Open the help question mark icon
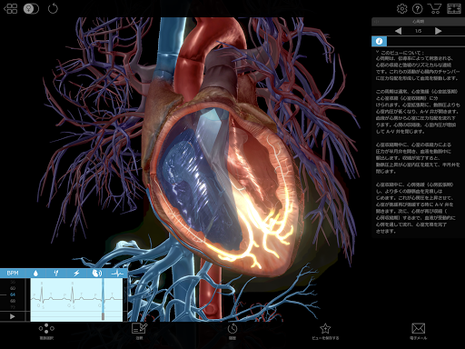The image size is (465, 349). (418, 8)
